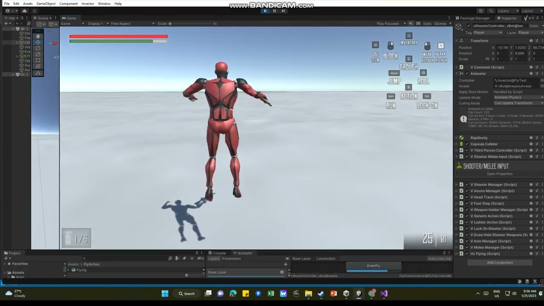Click the Auto Live Link button

(439, 259)
